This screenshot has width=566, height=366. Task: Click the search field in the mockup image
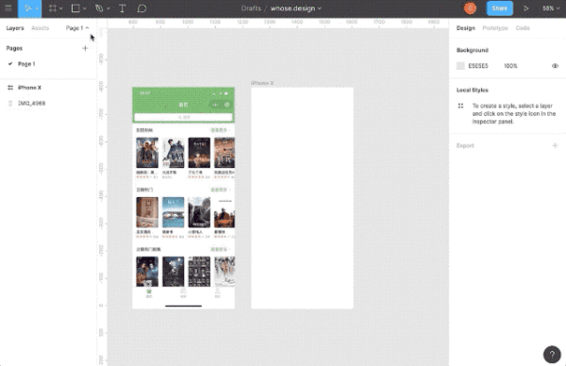183,117
